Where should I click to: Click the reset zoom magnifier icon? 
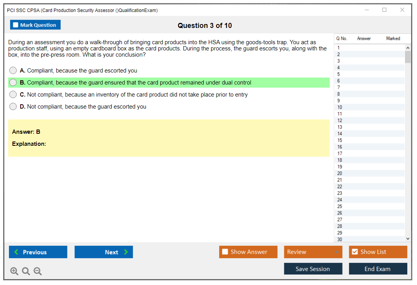tap(26, 271)
